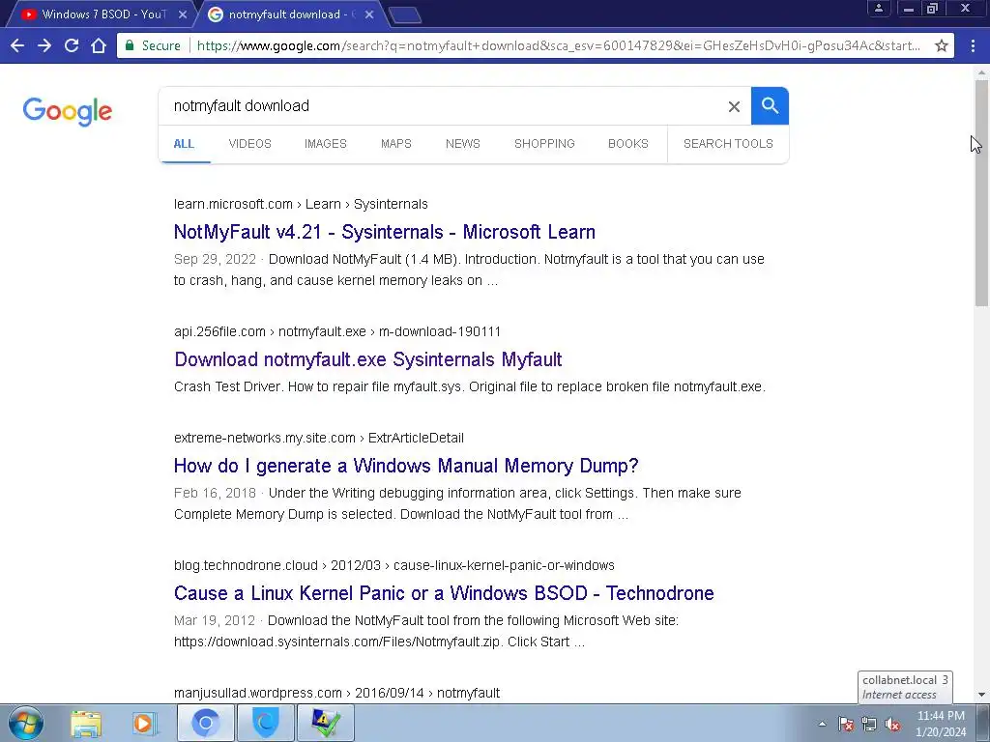990x742 pixels.
Task: Expand the SEARCH TOOLS options
Action: coord(728,144)
